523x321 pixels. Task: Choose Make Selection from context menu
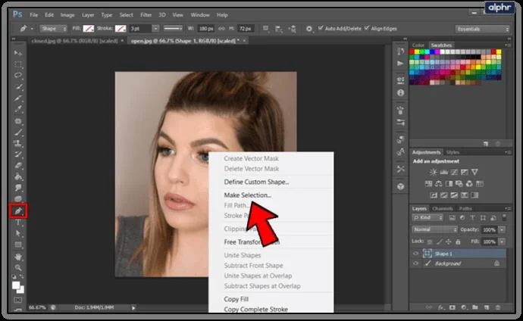tap(248, 195)
